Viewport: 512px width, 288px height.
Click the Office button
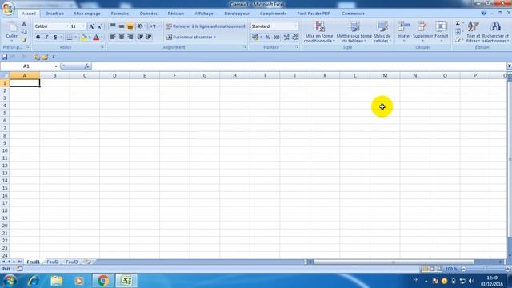coord(8,9)
